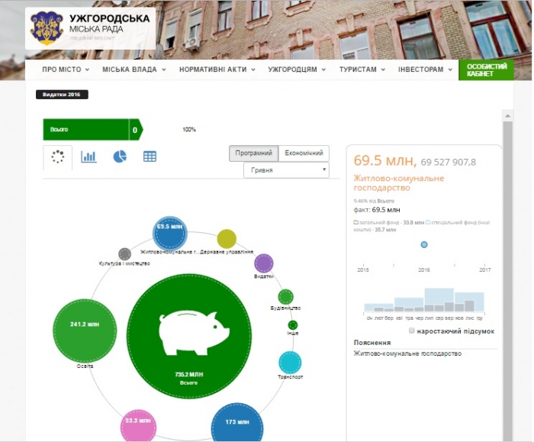Screen dimensions: 534x442
Task: Select the bubble chart view icon
Action: 57,156
